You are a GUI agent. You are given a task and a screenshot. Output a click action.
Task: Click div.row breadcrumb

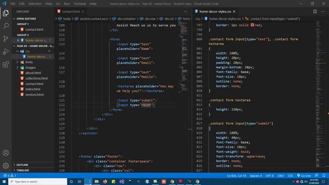(150, 18)
